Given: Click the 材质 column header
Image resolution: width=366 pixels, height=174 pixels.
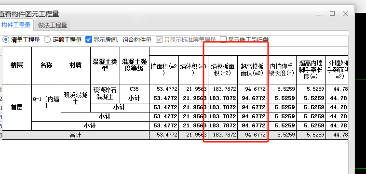Looking at the screenshot, I should pyautogui.click(x=76, y=66).
